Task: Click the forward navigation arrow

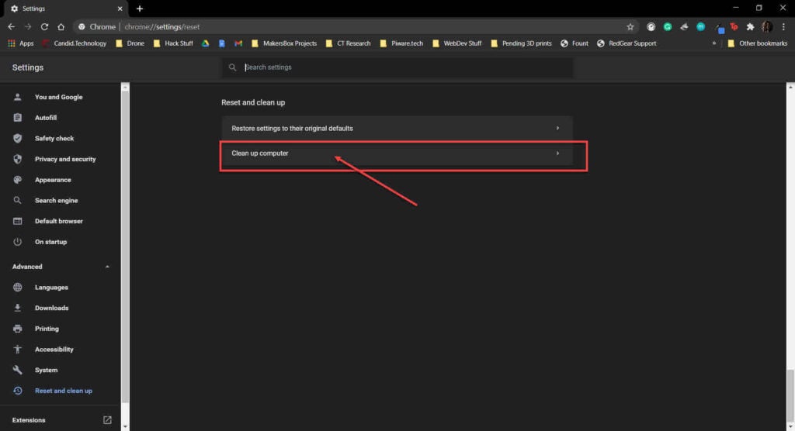Action: point(28,27)
